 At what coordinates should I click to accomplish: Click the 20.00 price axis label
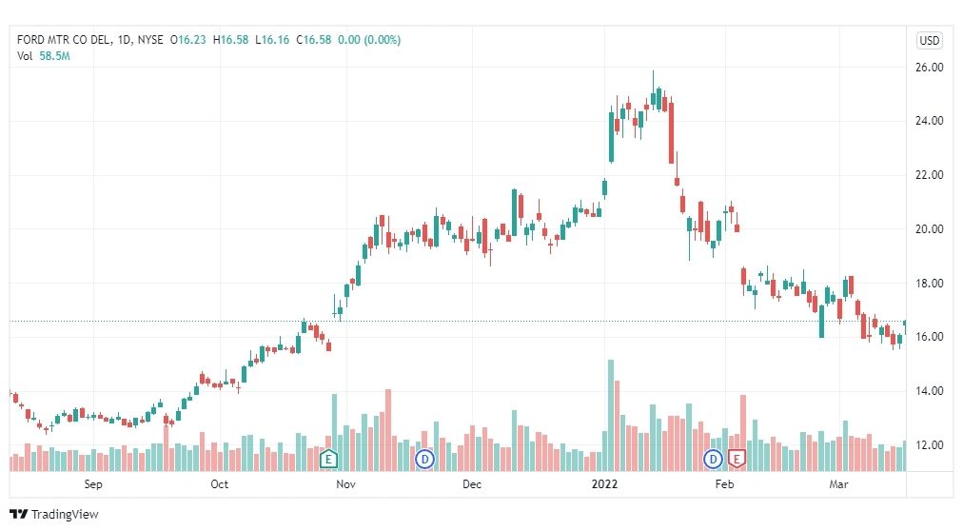930,229
